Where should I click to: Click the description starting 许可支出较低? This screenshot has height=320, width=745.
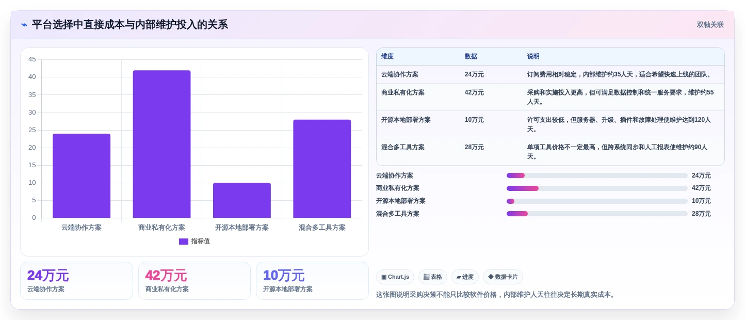point(619,124)
